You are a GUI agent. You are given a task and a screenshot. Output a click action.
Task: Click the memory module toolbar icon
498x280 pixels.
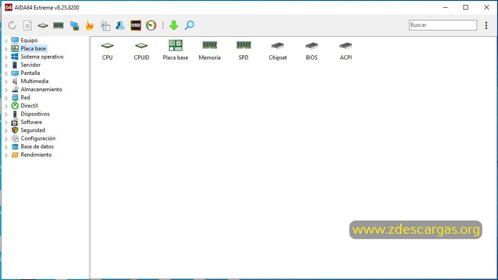pyautogui.click(x=58, y=25)
